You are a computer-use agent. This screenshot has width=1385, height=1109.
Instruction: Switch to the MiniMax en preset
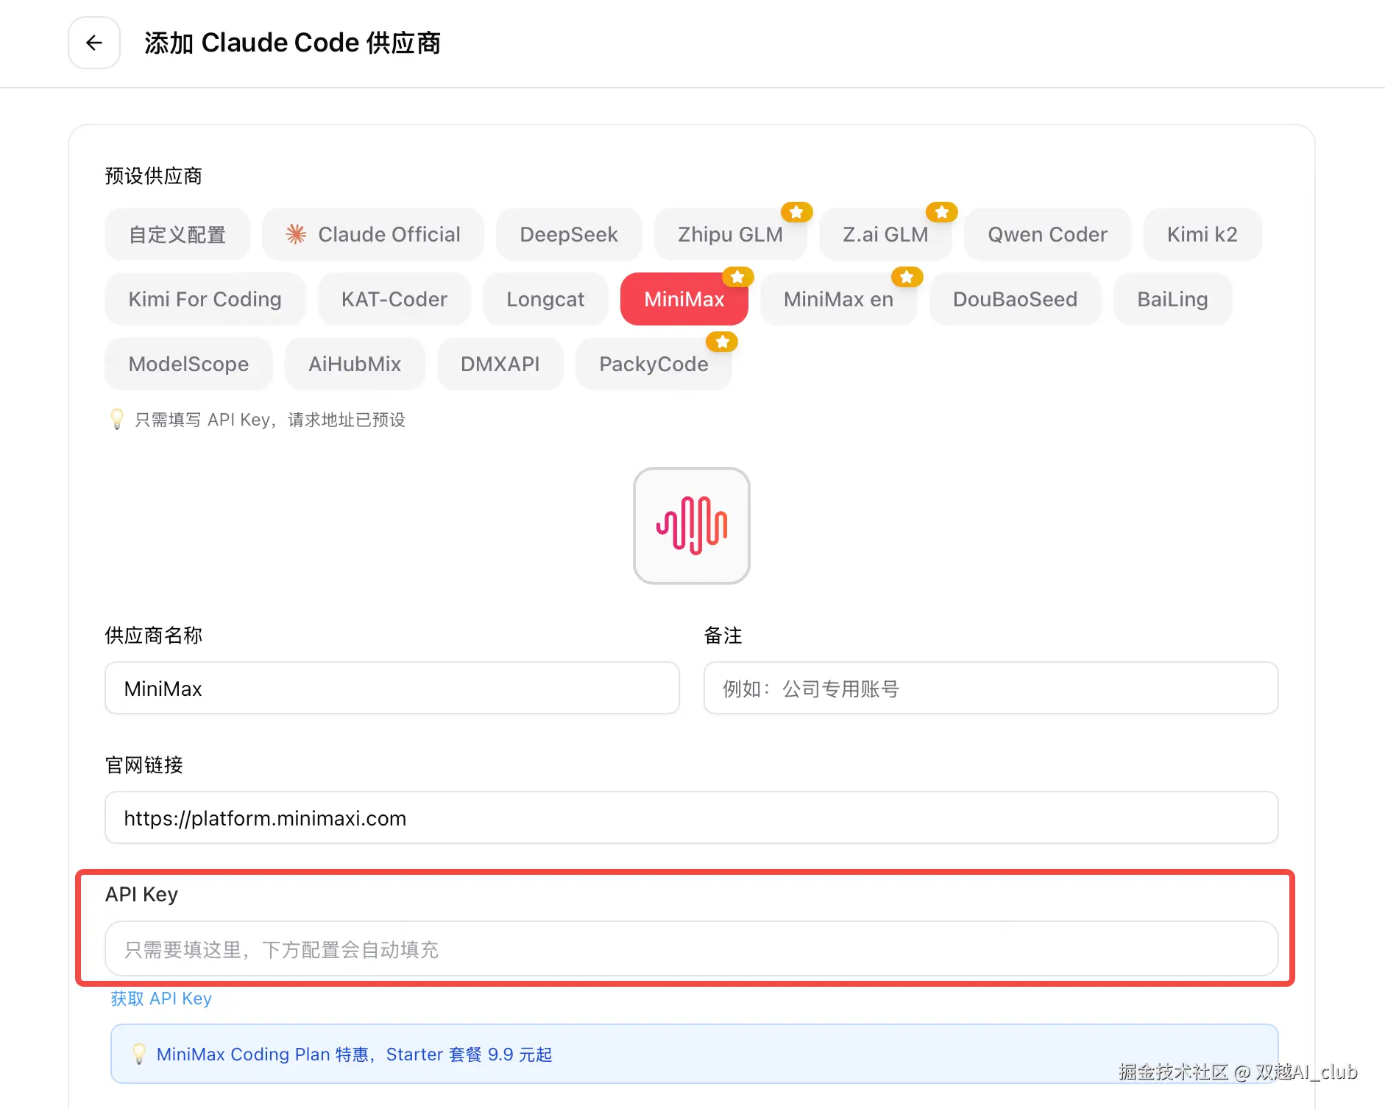coord(838,299)
